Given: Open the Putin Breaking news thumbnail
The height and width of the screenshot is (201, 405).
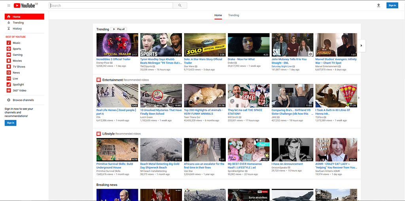Looking at the screenshot, I should point(117,195).
